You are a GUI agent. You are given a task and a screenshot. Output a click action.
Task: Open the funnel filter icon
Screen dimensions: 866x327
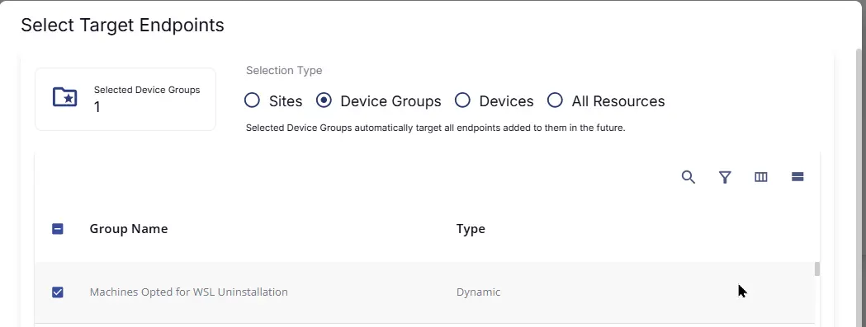(x=725, y=177)
